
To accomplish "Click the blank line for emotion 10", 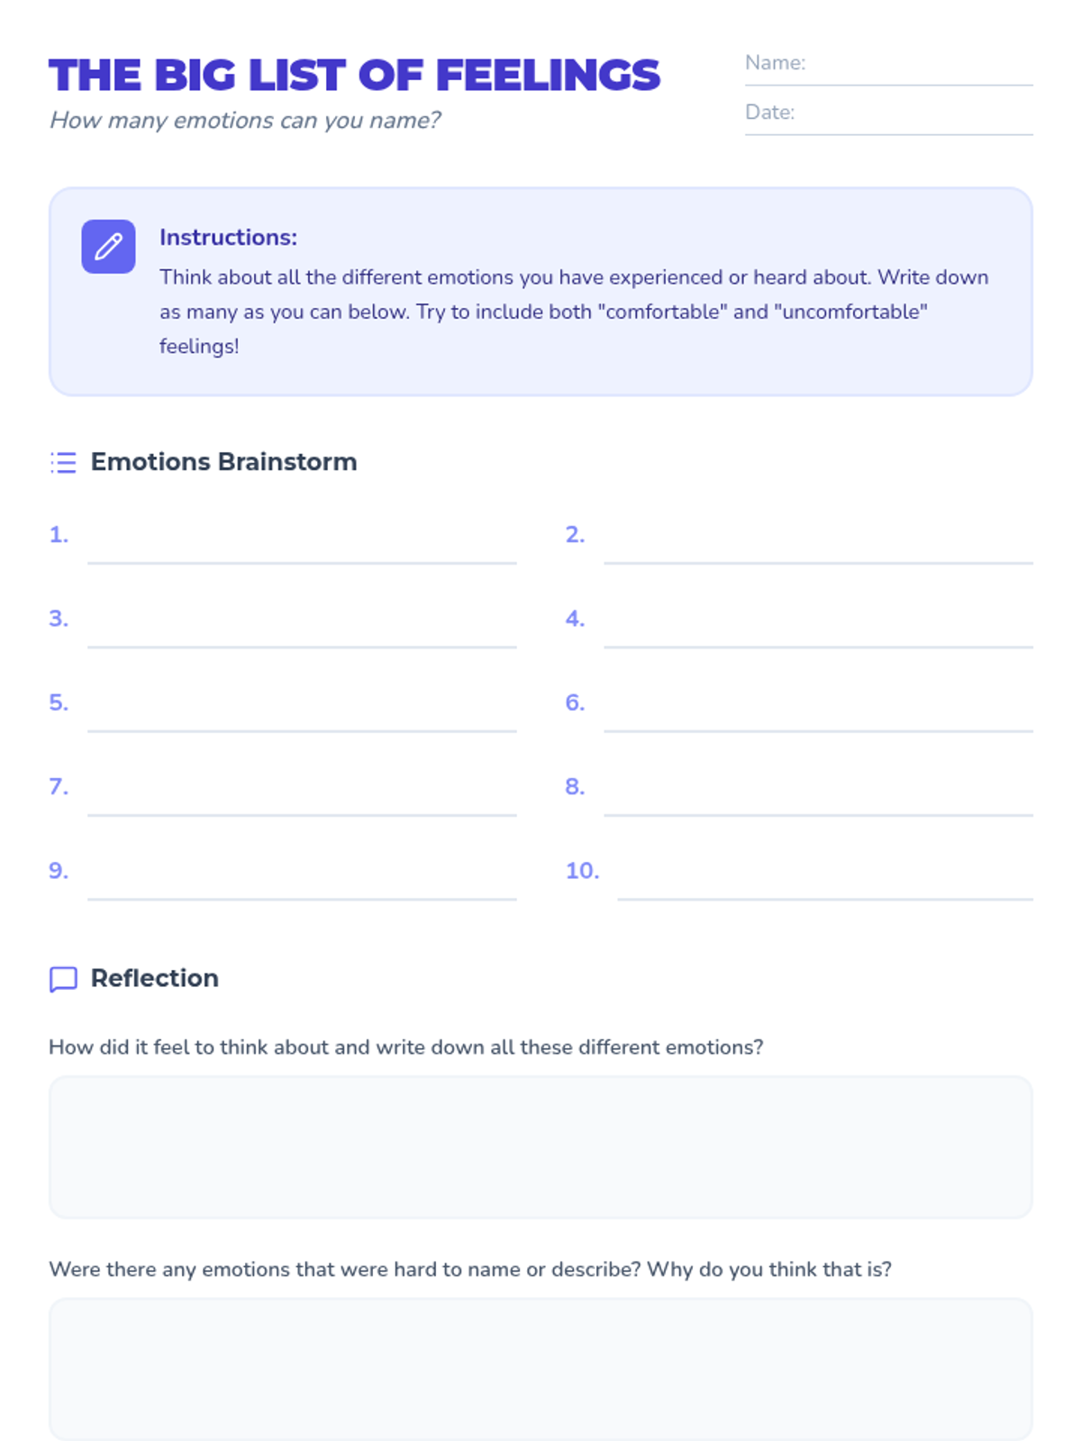I will click(824, 879).
